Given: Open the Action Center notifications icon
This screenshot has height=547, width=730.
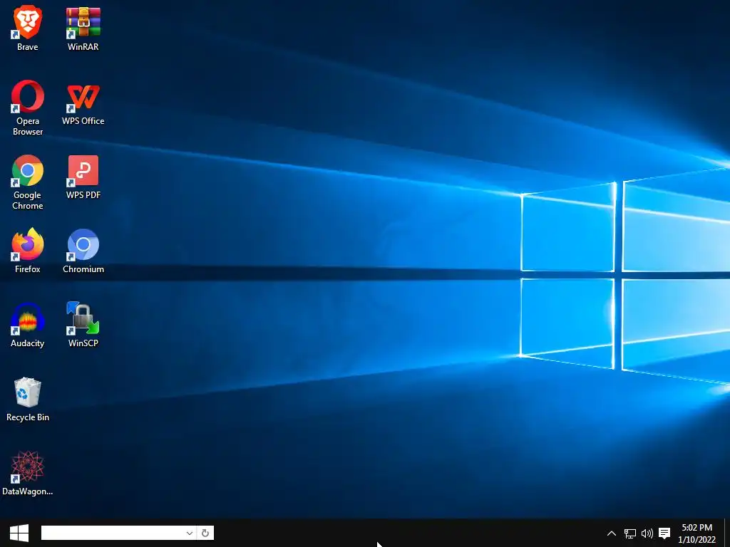Looking at the screenshot, I should coord(664,533).
